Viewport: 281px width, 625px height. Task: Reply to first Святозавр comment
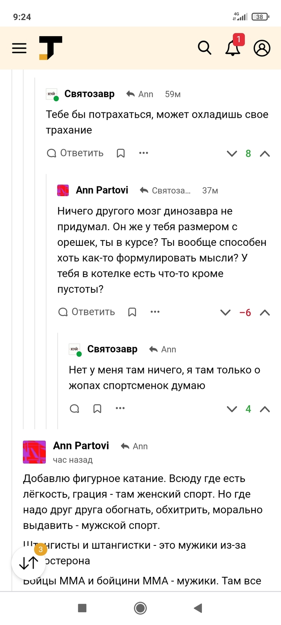coord(75,153)
